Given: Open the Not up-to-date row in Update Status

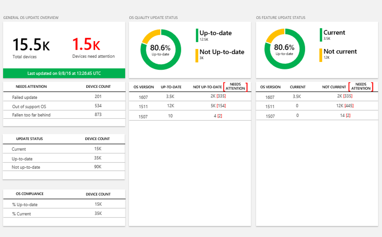Looking at the screenshot, I should tap(64, 167).
